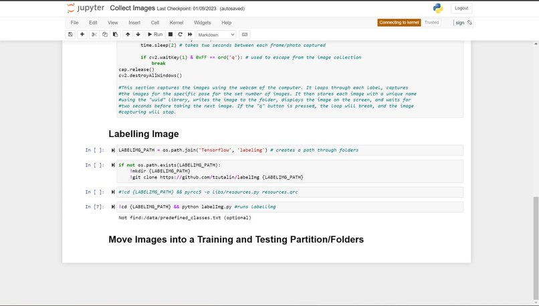Image resolution: width=539 pixels, height=306 pixels.
Task: Click the Logout button
Action: [461, 8]
